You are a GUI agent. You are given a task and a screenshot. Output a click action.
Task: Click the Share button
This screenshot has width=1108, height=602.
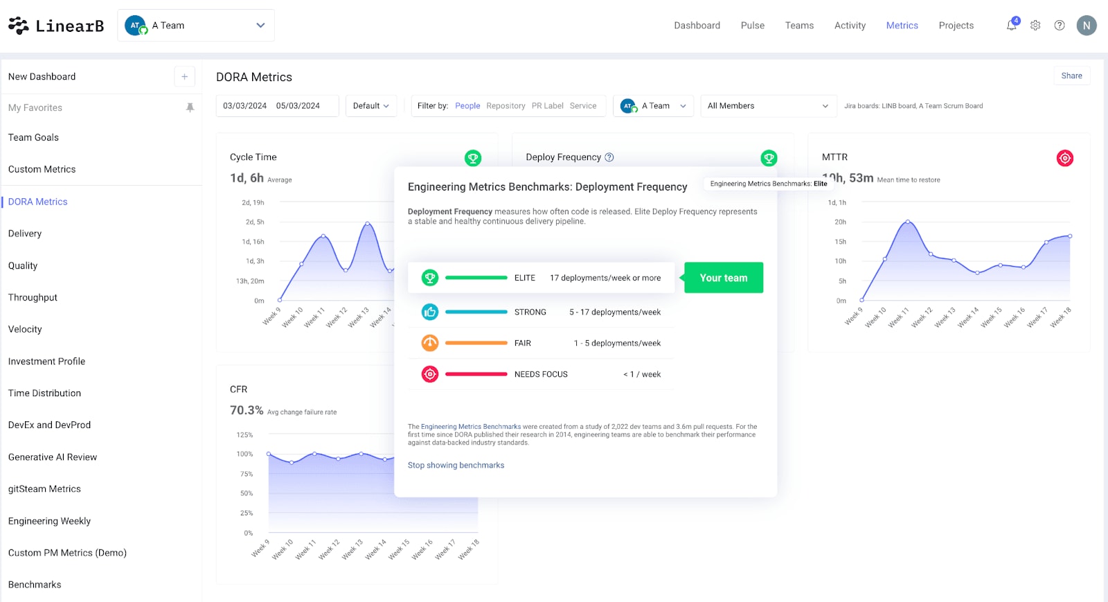click(x=1071, y=76)
